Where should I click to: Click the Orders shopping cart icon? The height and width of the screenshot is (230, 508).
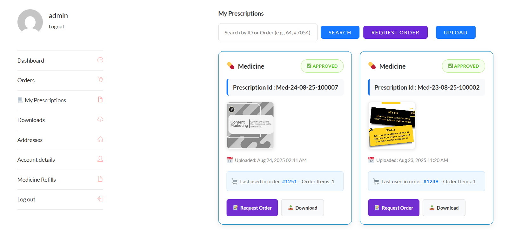[100, 80]
